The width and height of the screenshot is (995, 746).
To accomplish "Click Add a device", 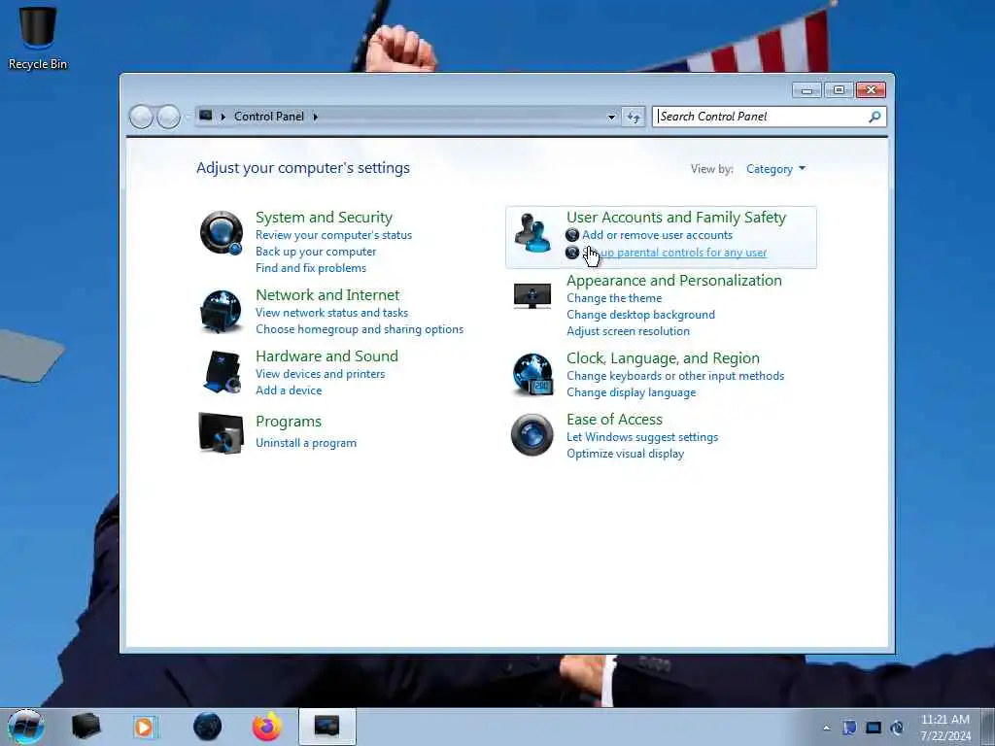I will pyautogui.click(x=289, y=390).
